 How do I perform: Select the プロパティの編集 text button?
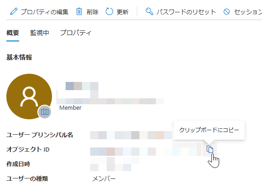point(45,12)
